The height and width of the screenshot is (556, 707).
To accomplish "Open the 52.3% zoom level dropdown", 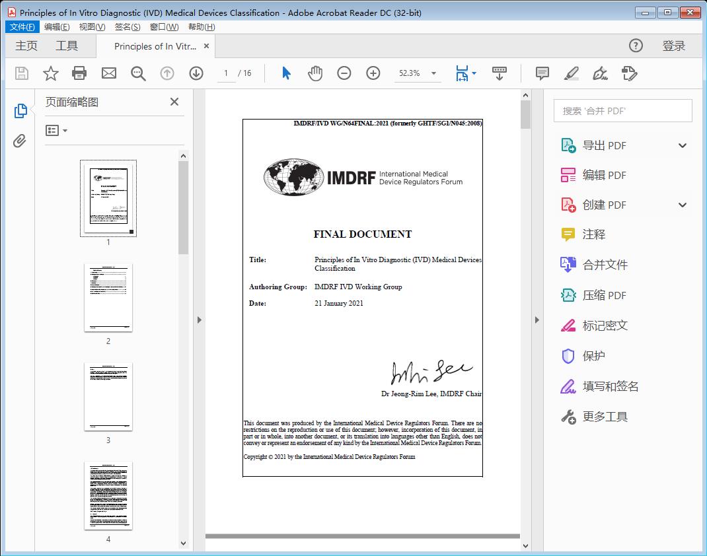I will click(418, 73).
